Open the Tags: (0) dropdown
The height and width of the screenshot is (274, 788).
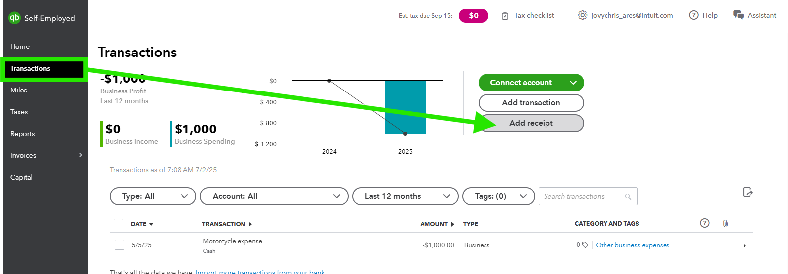498,196
